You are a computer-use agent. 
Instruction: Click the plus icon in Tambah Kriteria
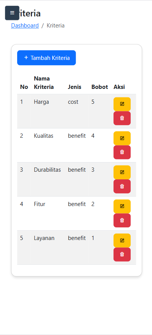(26, 58)
